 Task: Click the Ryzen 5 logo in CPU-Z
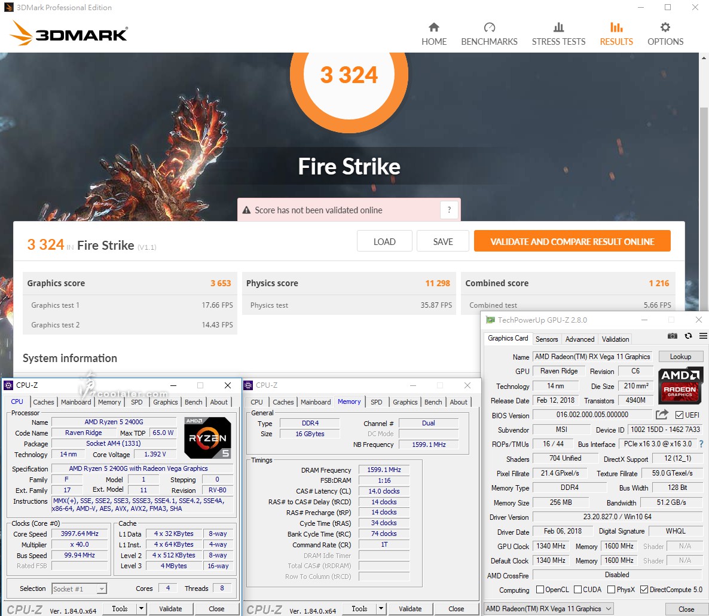coord(208,437)
